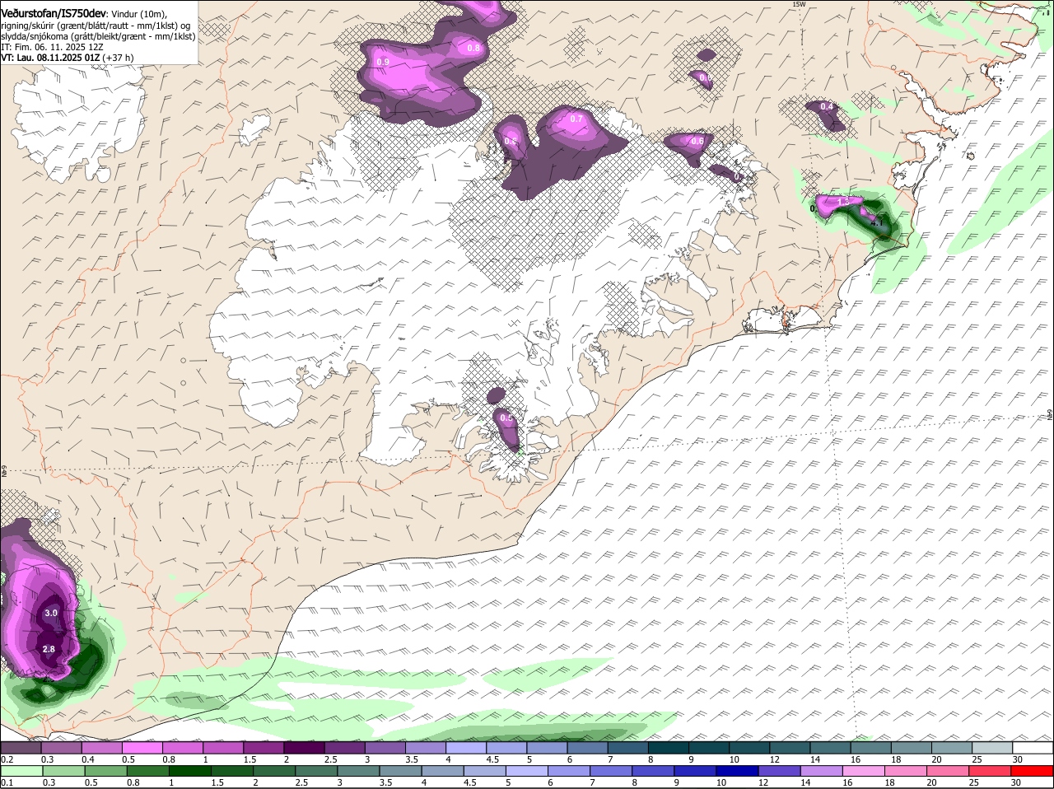The image size is (1054, 789).
Task: Select the purple-row legend swatch starting at 16
Action: coord(870,748)
